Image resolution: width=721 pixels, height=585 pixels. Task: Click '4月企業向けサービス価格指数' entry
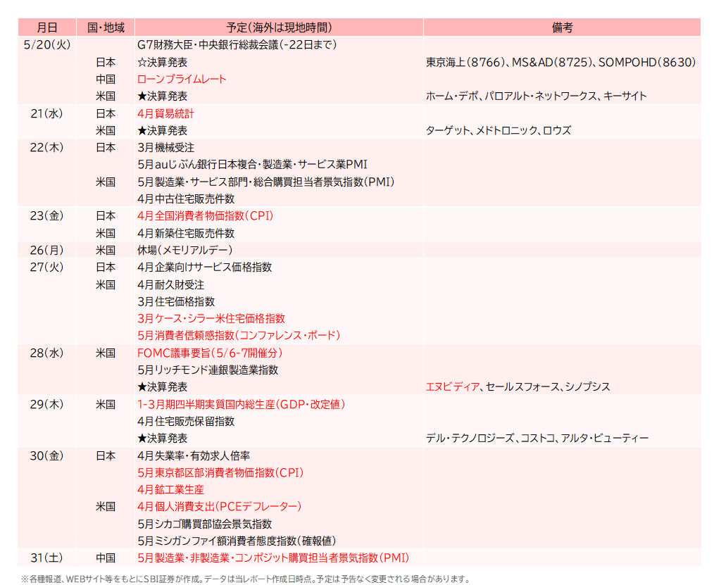coord(205,268)
